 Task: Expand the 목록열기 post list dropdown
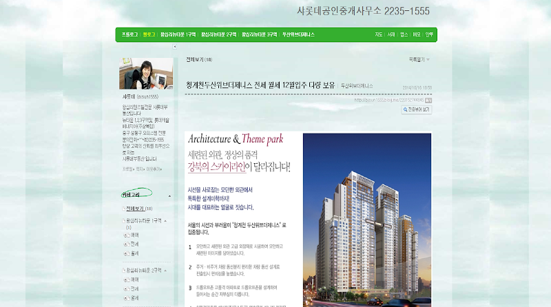419,60
